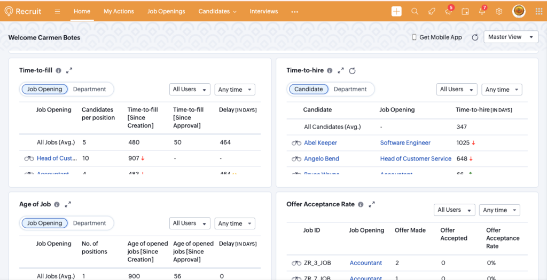Open Any time dropdown in Offer Acceptance Rate
The height and width of the screenshot is (280, 547).
coord(499,210)
